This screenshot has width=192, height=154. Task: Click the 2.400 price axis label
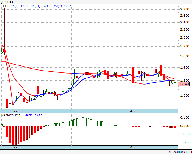(185, 22)
